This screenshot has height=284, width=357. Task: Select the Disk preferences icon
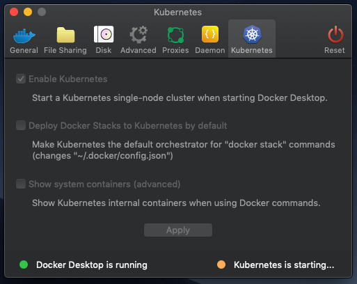[x=104, y=34]
